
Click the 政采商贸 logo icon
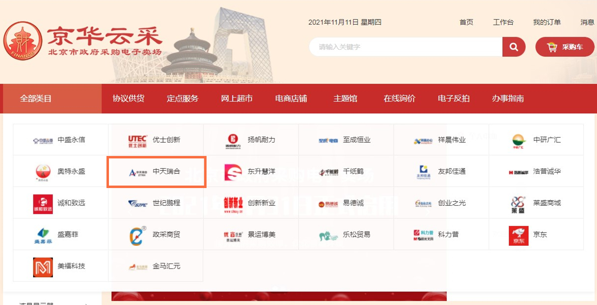tap(138, 235)
